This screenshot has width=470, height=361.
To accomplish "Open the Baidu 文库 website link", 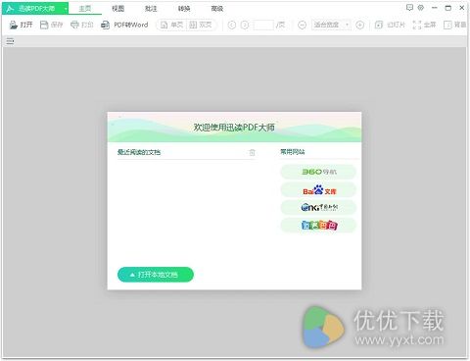I will click(318, 190).
